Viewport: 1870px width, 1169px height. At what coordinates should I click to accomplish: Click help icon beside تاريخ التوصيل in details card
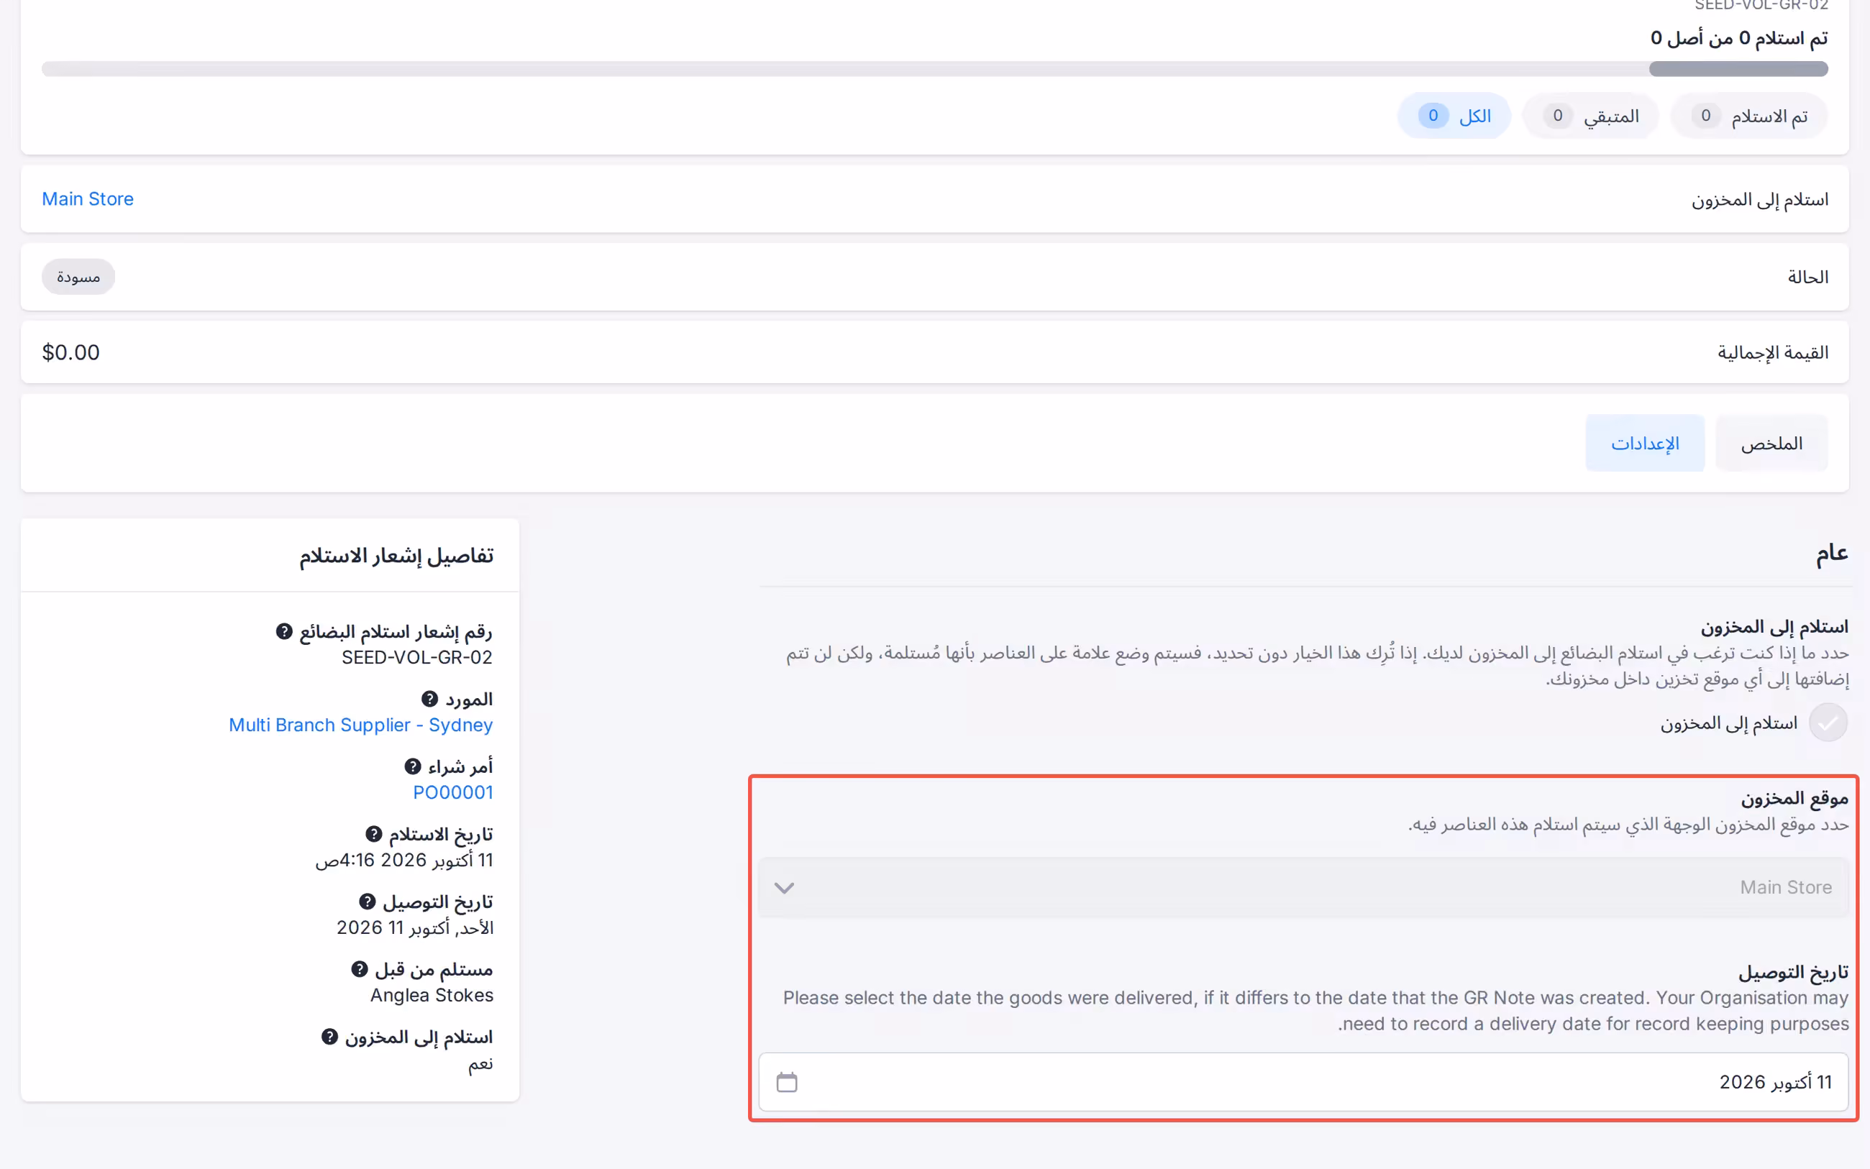pos(368,902)
